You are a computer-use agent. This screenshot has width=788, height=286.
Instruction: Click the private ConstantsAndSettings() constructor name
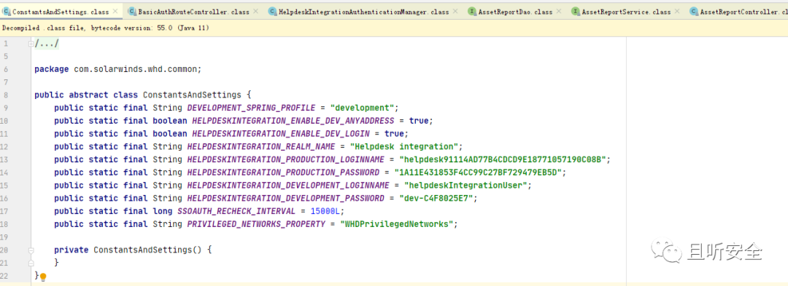(143, 250)
